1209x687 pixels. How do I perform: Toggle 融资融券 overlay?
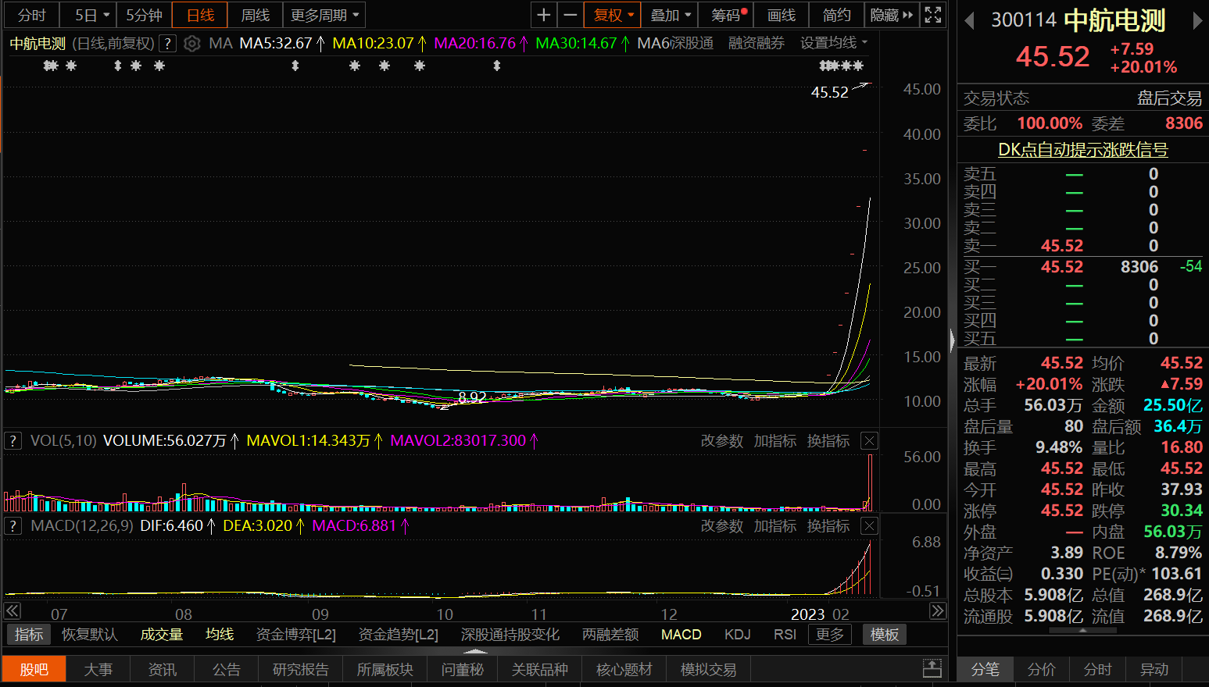click(x=757, y=44)
